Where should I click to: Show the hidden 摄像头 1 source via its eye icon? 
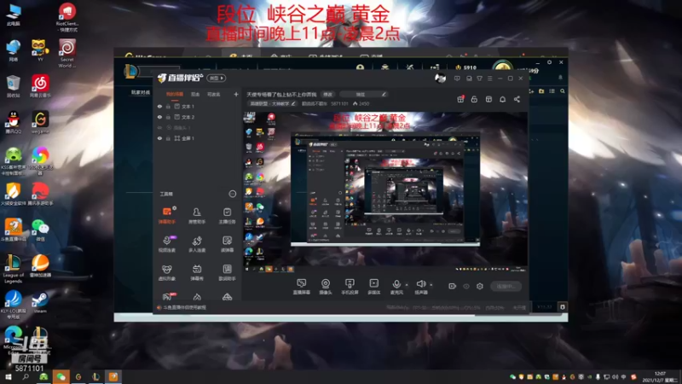click(x=159, y=127)
